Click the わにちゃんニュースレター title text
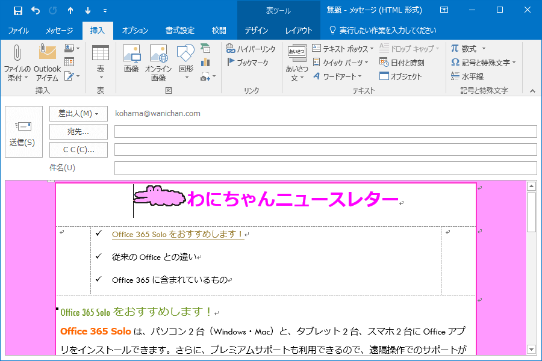The width and height of the screenshot is (542, 361). (x=293, y=199)
